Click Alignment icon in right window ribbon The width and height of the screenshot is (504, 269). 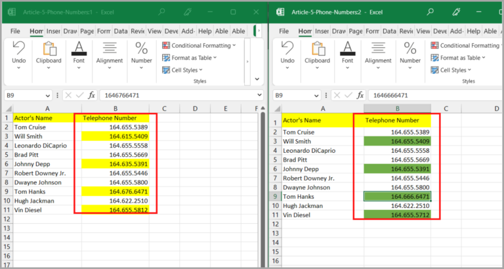pos(378,49)
